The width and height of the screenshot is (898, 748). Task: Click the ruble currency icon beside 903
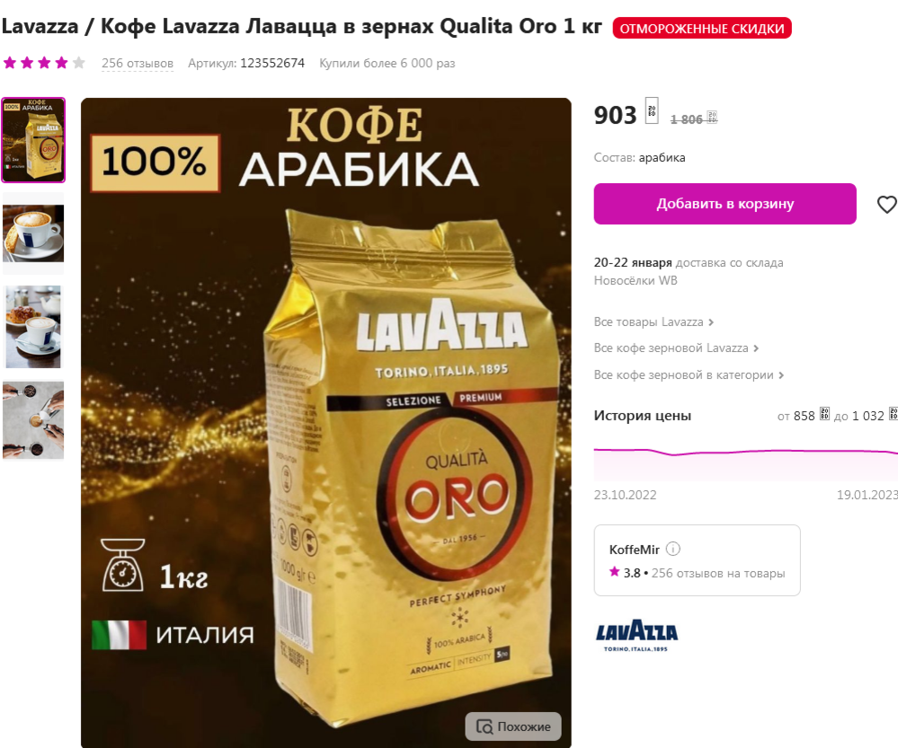point(652,110)
